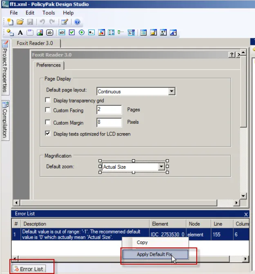The width and height of the screenshot is (255, 274).
Task: Open Help with the blue question icon
Action: click(x=77, y=22)
